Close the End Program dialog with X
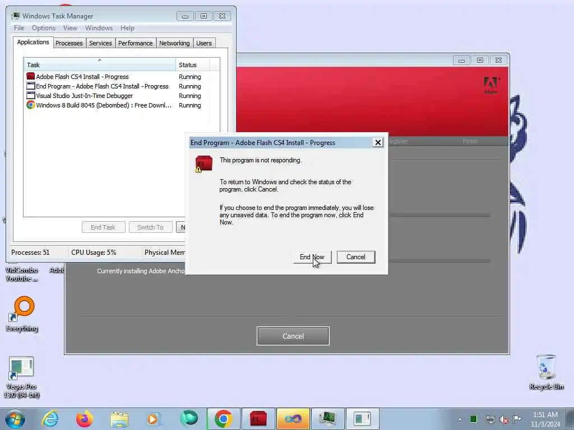The image size is (574, 430). click(378, 143)
